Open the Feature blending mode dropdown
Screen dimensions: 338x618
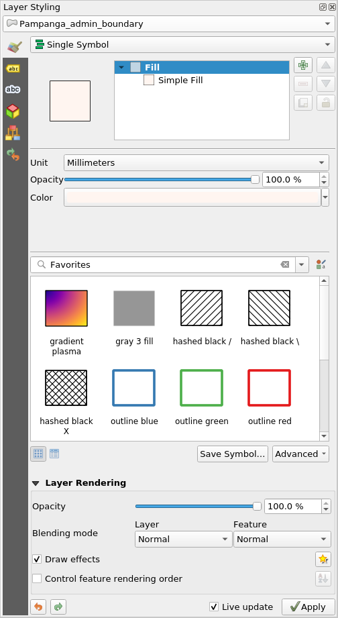[282, 539]
